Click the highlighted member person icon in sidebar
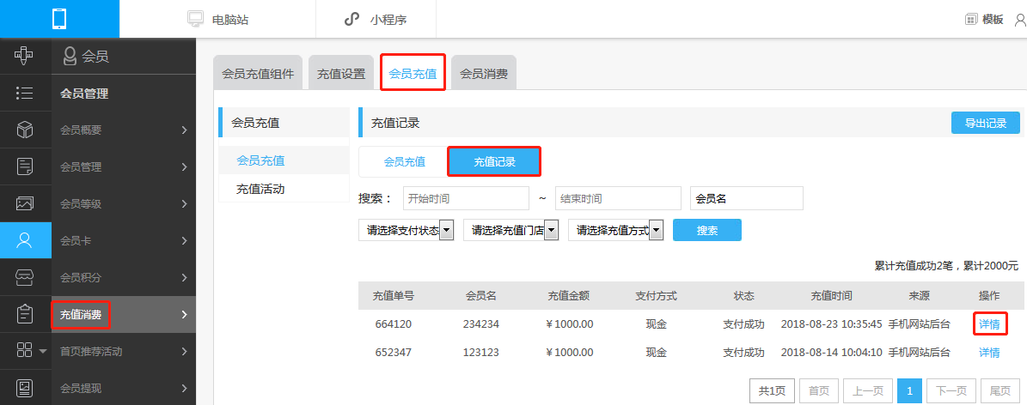 click(x=25, y=240)
